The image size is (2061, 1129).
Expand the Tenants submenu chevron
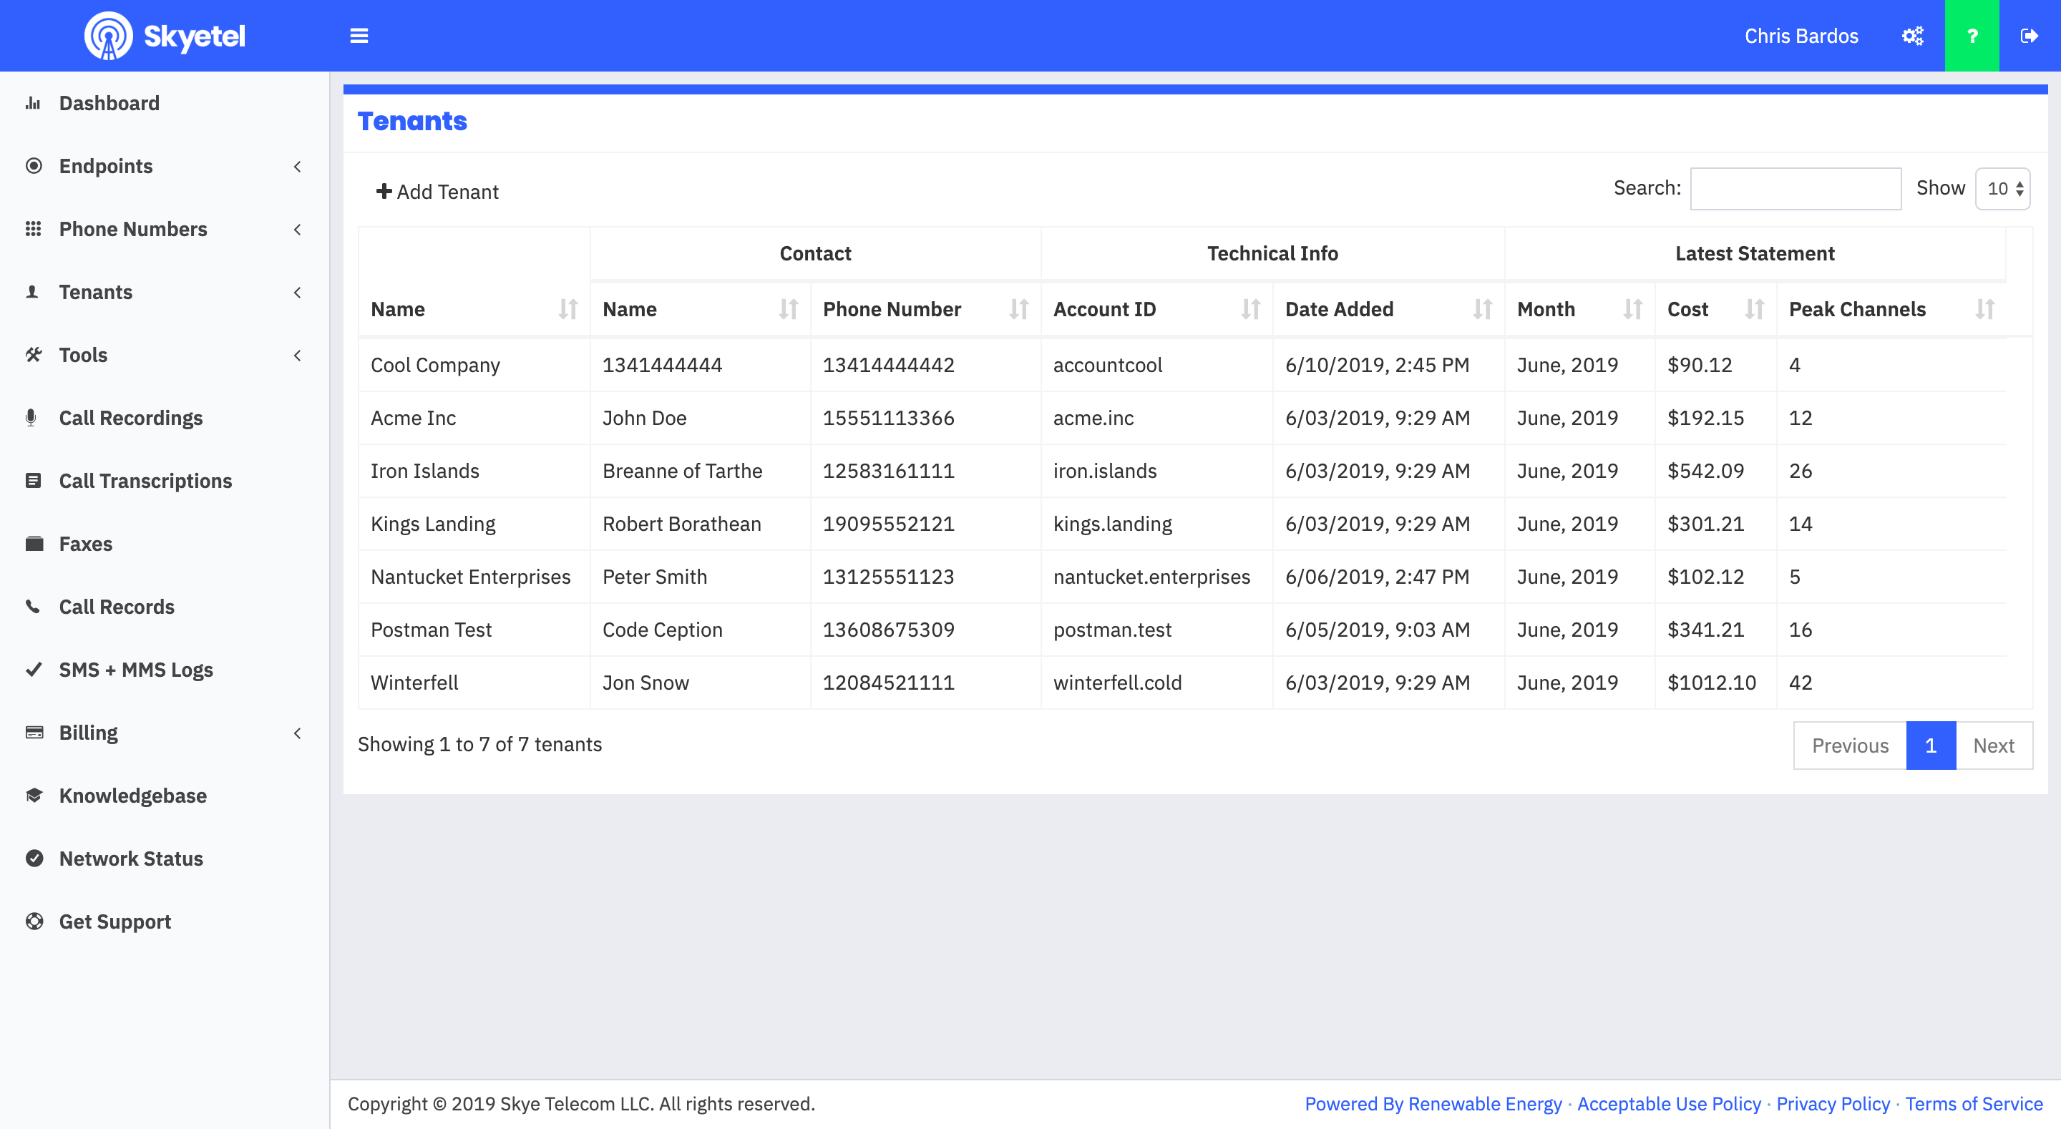[x=298, y=292]
